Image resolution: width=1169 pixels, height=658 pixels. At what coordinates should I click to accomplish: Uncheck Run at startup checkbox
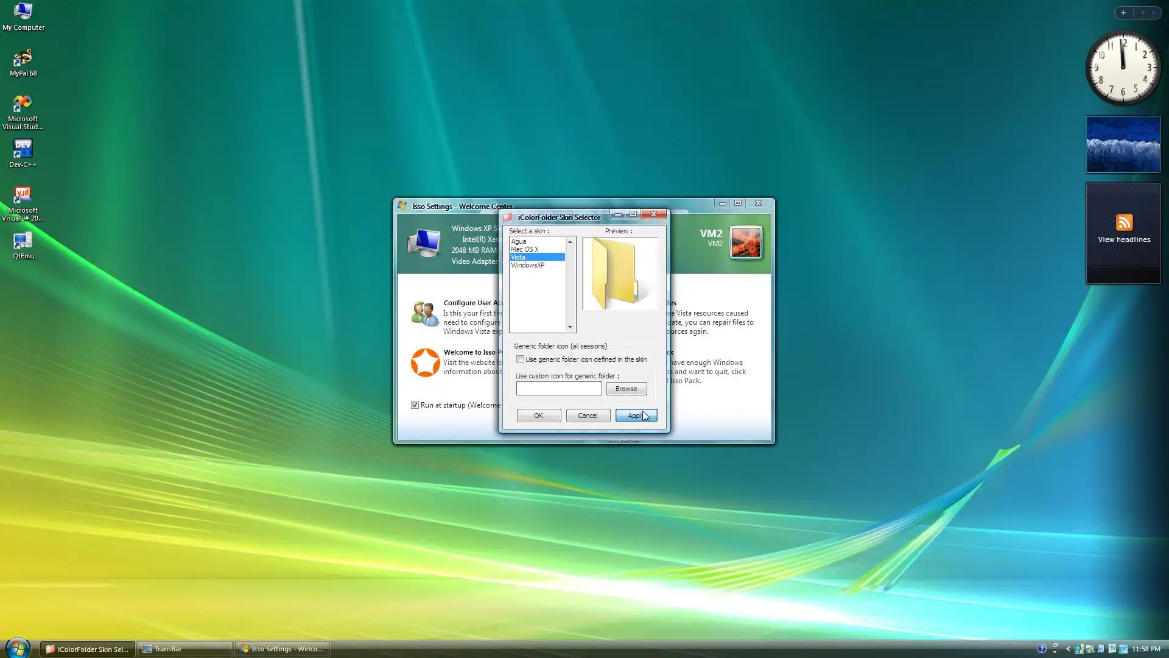tap(415, 405)
